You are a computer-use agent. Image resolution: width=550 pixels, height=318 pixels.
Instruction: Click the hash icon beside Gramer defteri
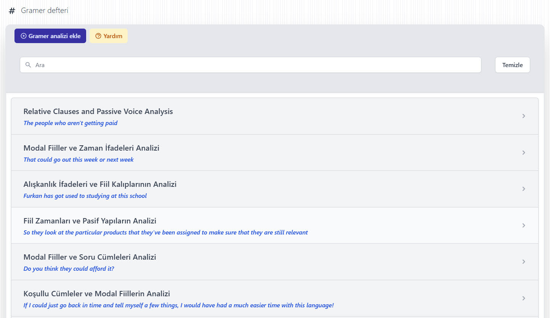coord(12,11)
